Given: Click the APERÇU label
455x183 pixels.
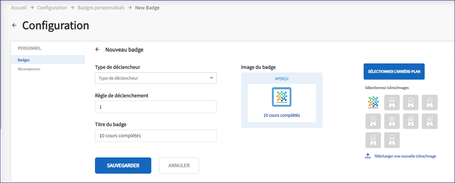Looking at the screenshot, I should click(282, 79).
